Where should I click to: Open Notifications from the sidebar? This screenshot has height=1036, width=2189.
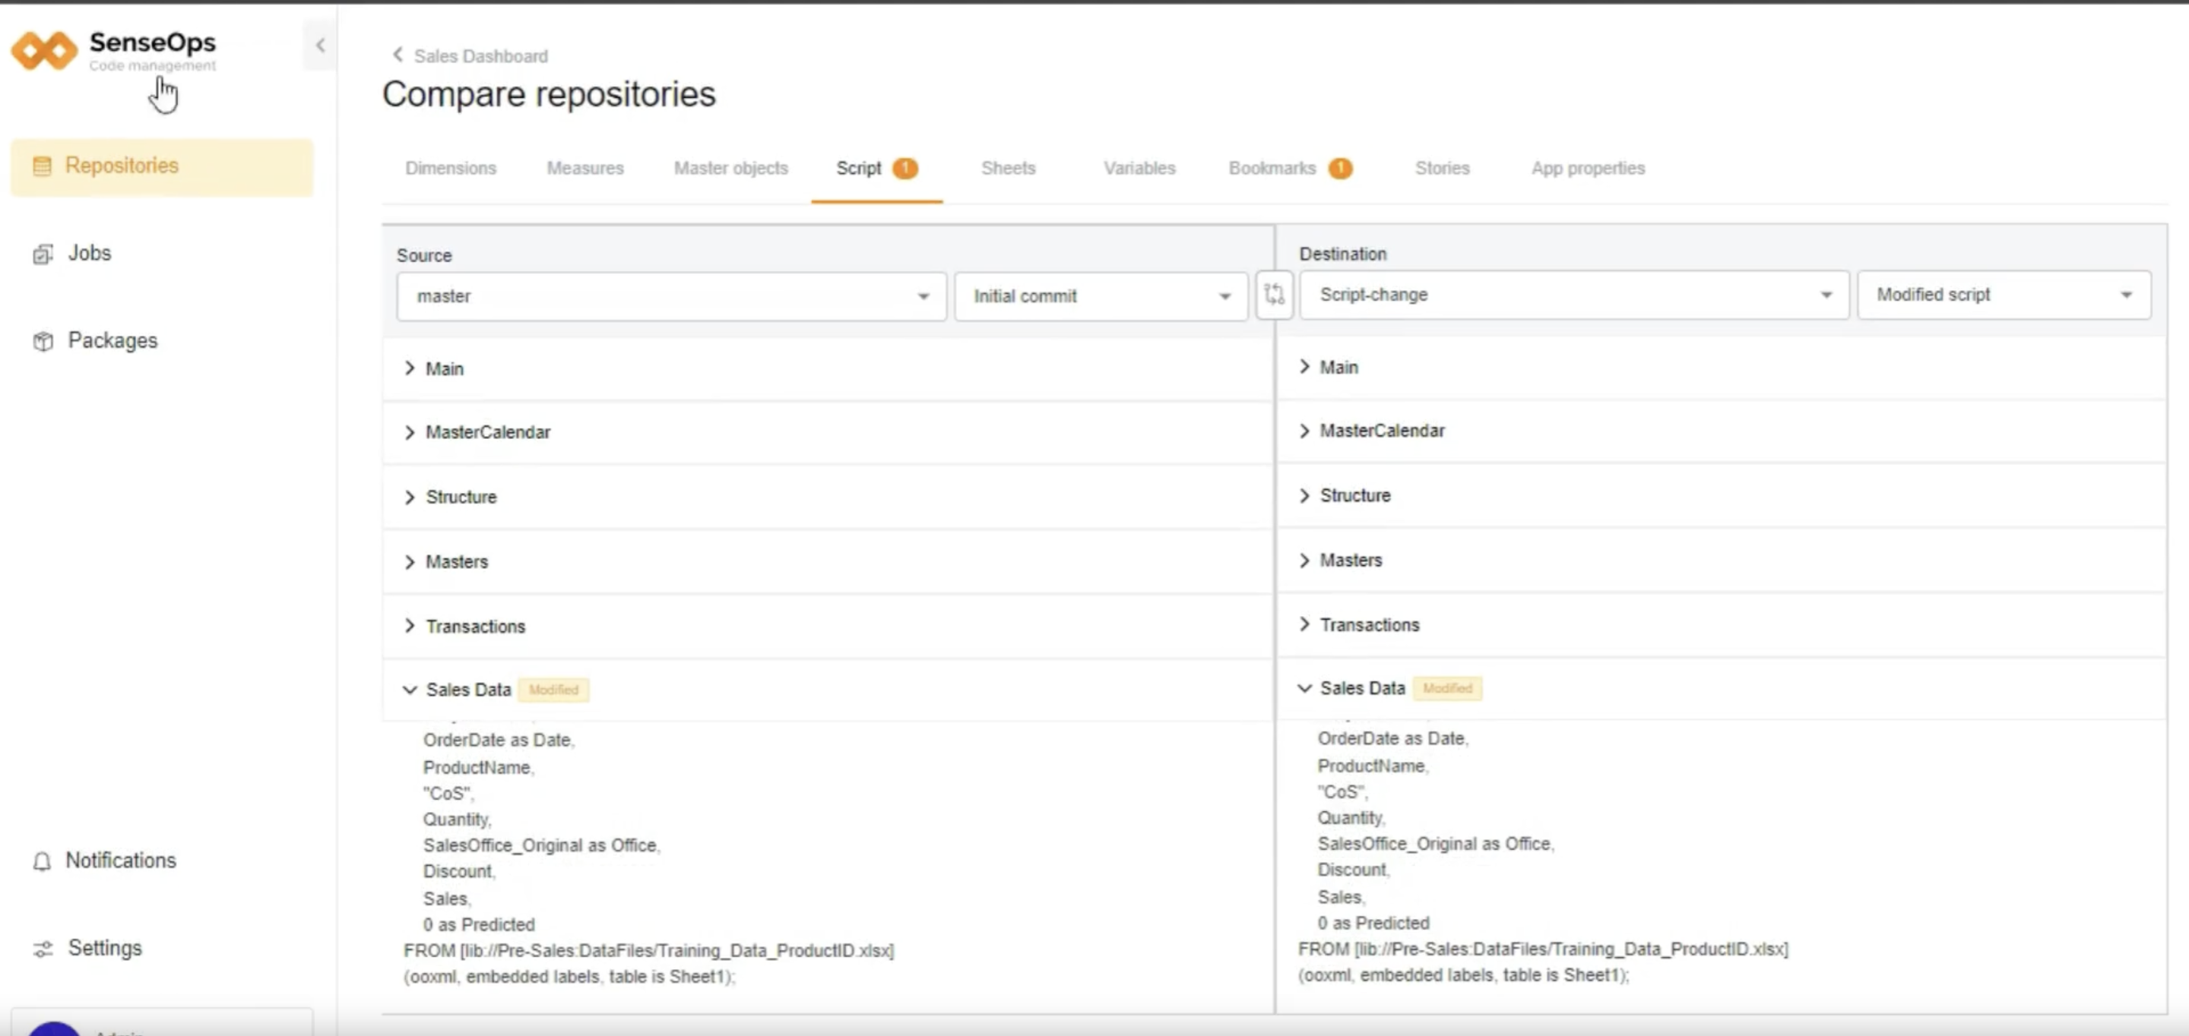click(121, 861)
